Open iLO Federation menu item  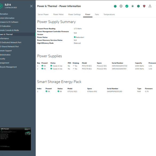(5, 26)
